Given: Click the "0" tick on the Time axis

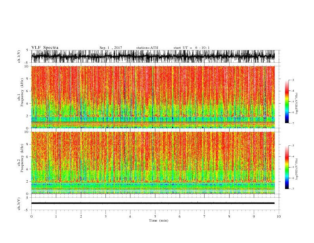Looking at the screenshot, I should (31, 216).
